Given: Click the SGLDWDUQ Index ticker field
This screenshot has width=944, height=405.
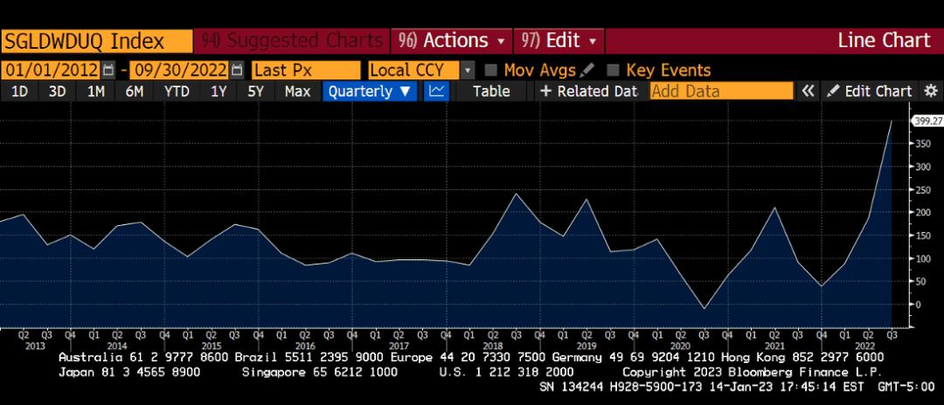Looking at the screenshot, I should pyautogui.click(x=96, y=41).
